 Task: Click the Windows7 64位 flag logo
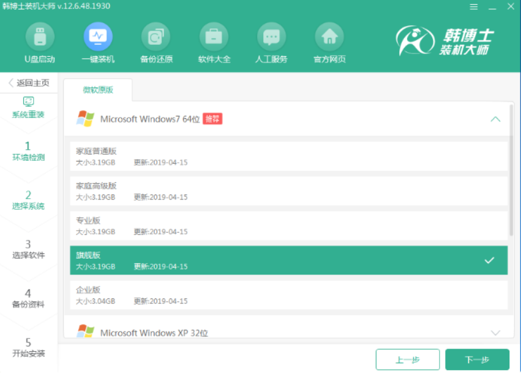pos(85,119)
